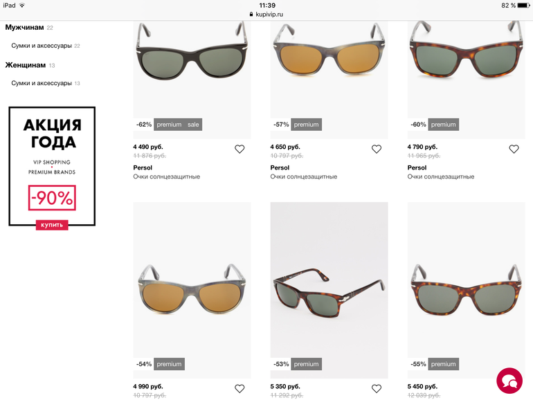Tap heart icon on 4 990 руб. item

(x=240, y=388)
